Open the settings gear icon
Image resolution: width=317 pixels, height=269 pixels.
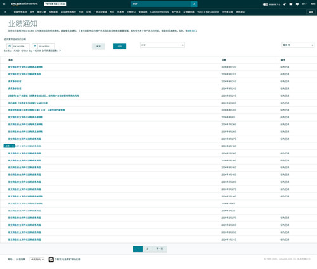(297, 4)
